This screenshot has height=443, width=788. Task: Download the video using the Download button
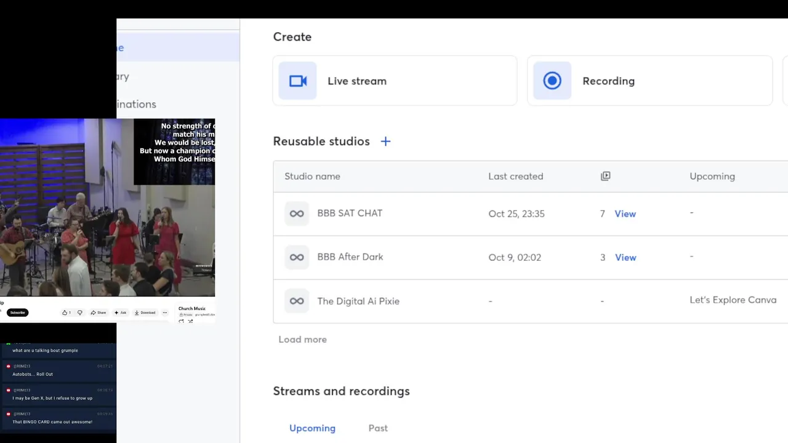[x=145, y=313]
